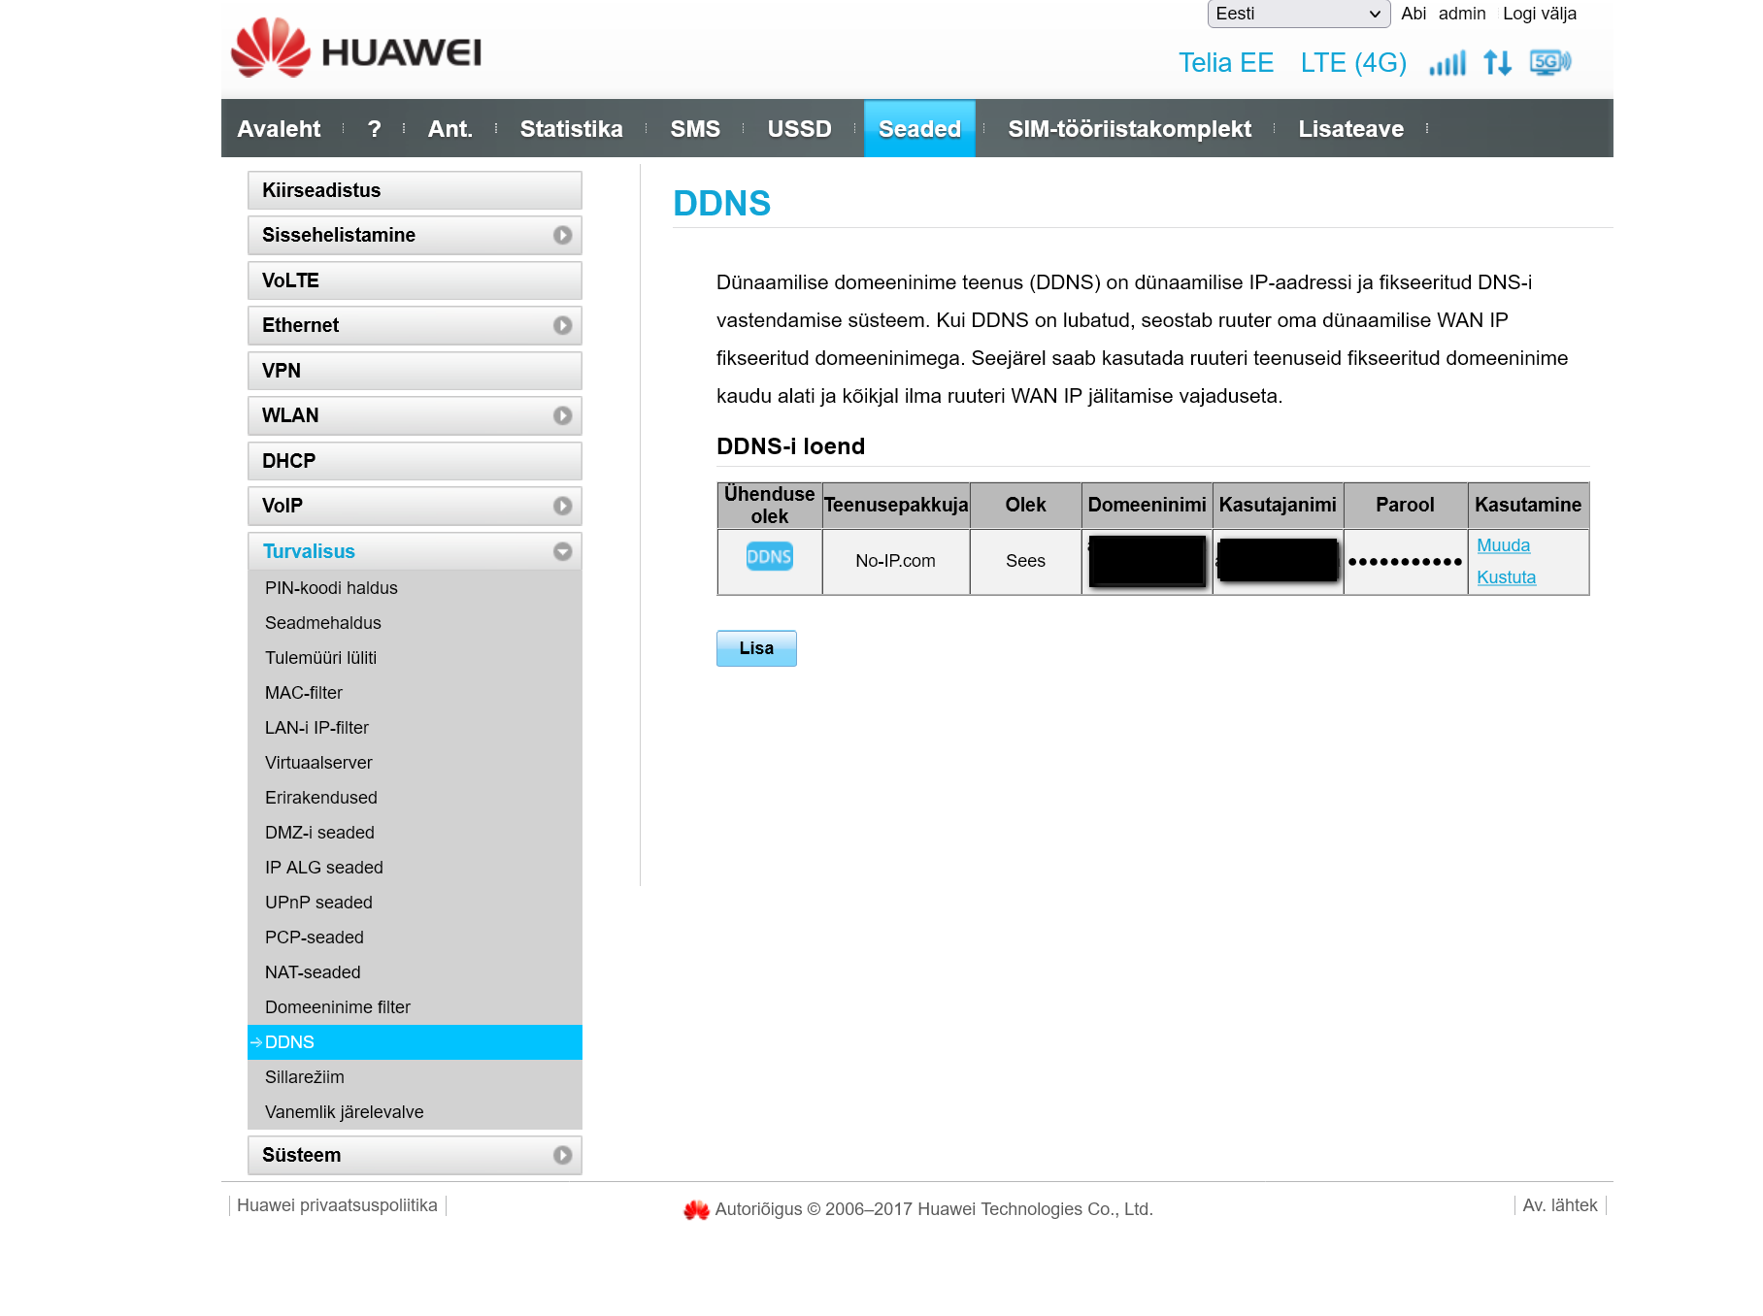Click the Huawei logo
Screen dimensions: 1763x1316
(355, 49)
